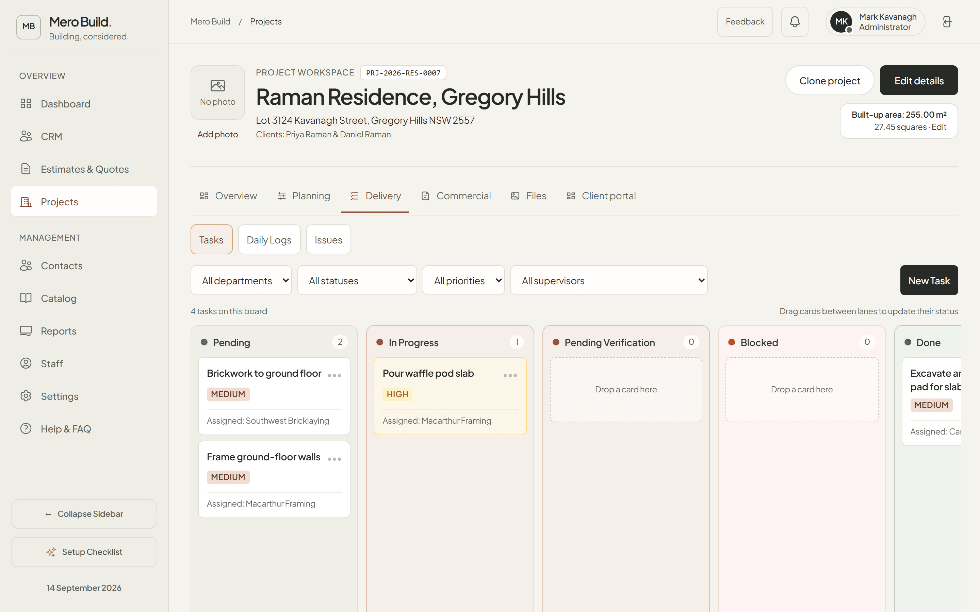
Task: Click the logout icon beside user profile
Action: (x=947, y=22)
